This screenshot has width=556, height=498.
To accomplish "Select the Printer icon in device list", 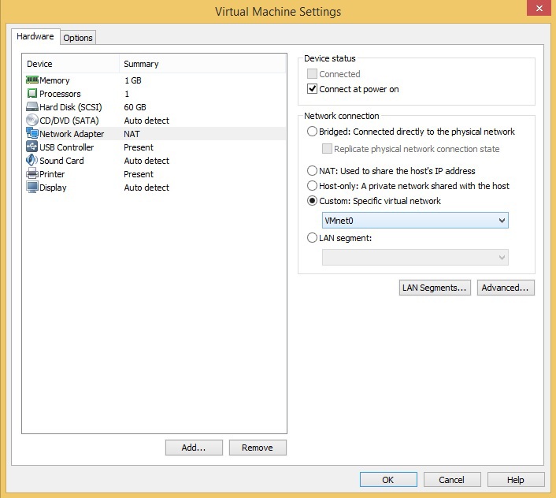I will (x=32, y=174).
